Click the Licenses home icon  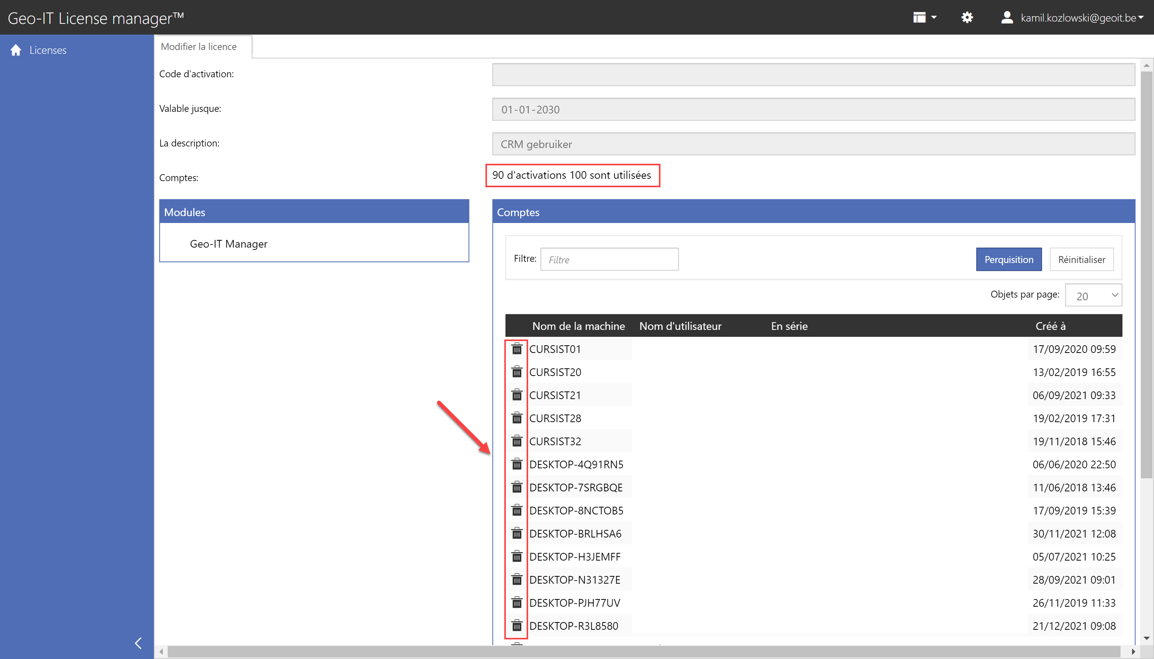tap(16, 50)
